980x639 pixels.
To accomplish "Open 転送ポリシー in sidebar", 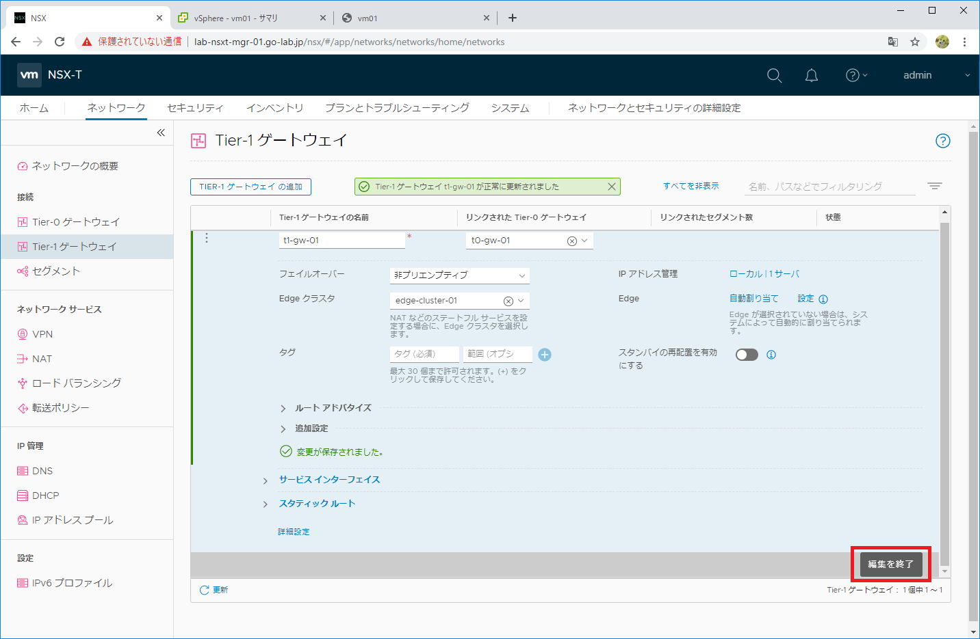I will 61,408.
